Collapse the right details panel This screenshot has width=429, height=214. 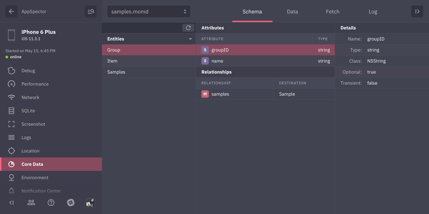[417, 12]
